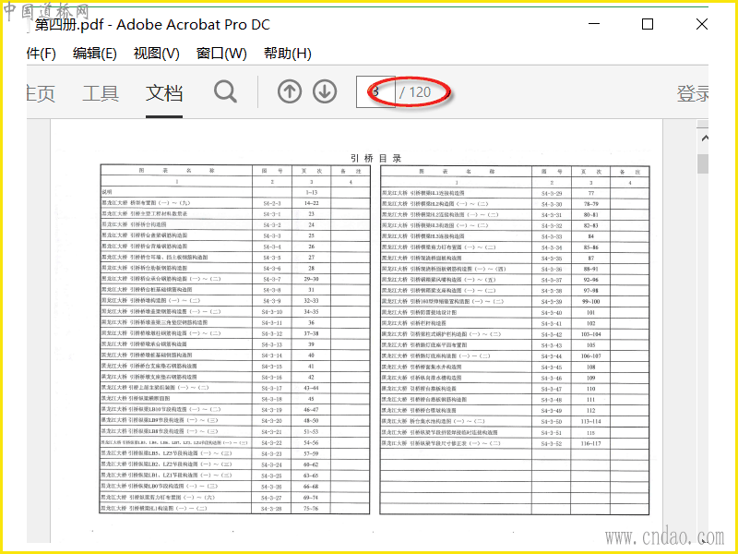
Task: Click the page range "54-56"
Action: pos(311,443)
